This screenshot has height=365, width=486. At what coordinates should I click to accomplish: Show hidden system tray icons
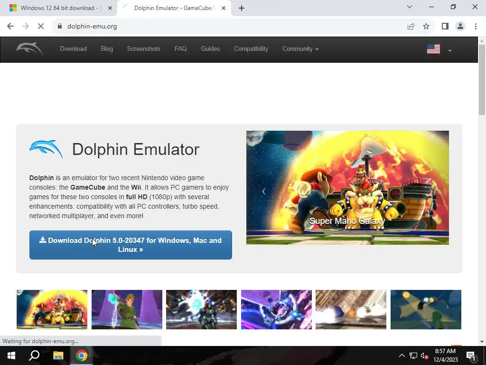402,355
